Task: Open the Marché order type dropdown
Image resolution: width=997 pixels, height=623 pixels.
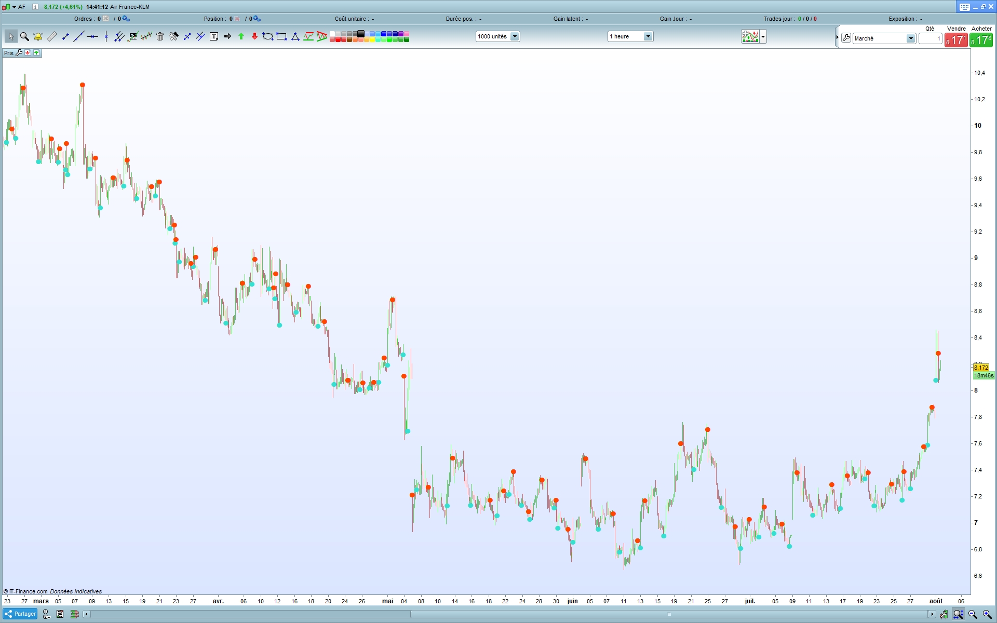Action: click(910, 38)
